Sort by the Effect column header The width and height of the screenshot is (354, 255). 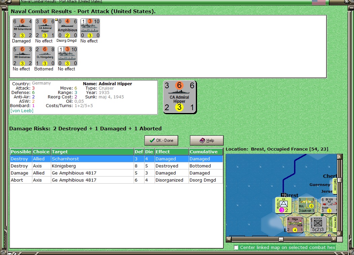point(171,152)
